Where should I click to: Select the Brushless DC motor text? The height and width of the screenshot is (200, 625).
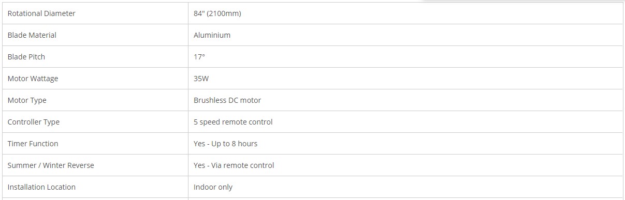(227, 100)
